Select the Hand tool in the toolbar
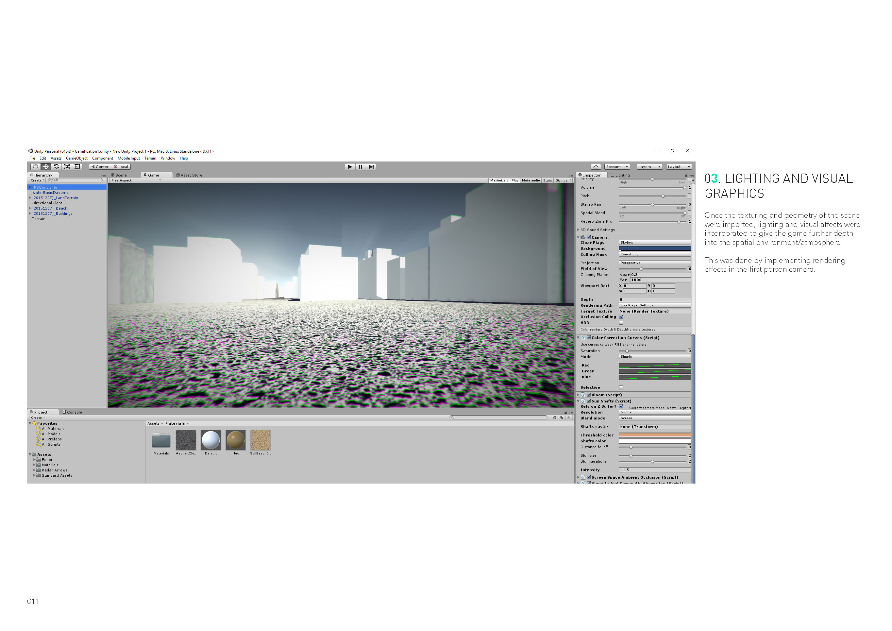Viewport: 892px width, 631px height. [x=36, y=167]
